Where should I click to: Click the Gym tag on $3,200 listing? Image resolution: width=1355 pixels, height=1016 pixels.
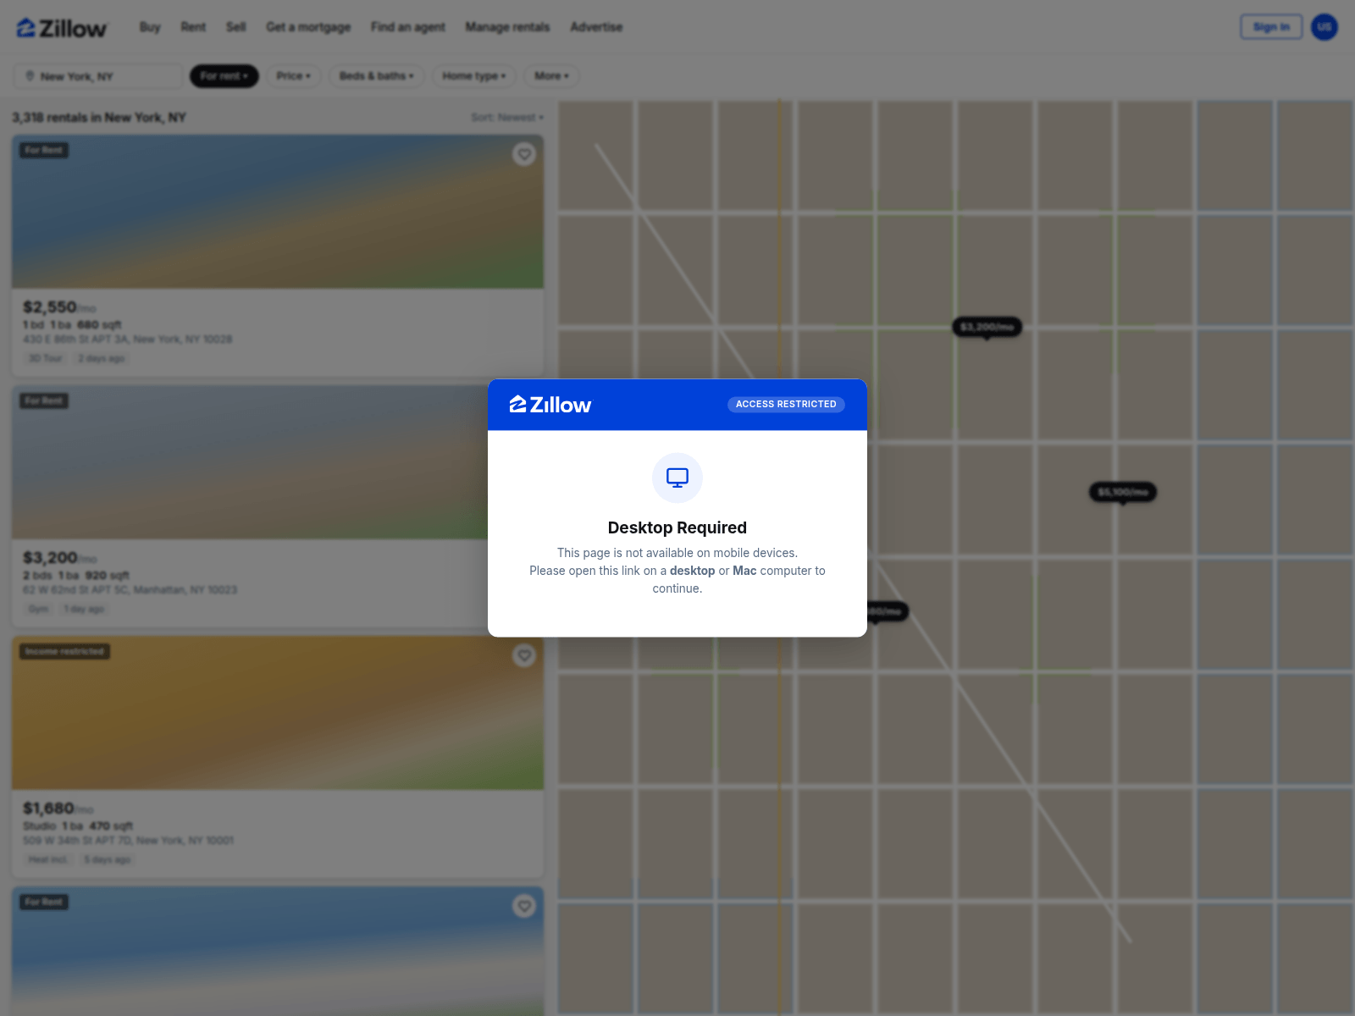39,610
